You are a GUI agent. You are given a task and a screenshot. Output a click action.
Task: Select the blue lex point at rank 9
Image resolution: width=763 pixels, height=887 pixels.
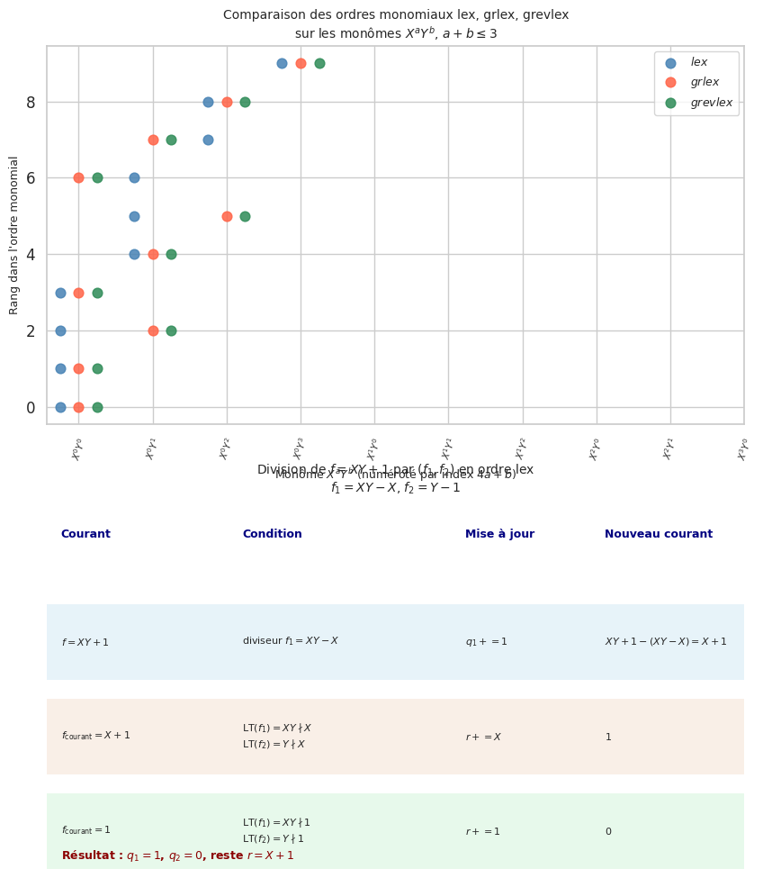coord(282,63)
